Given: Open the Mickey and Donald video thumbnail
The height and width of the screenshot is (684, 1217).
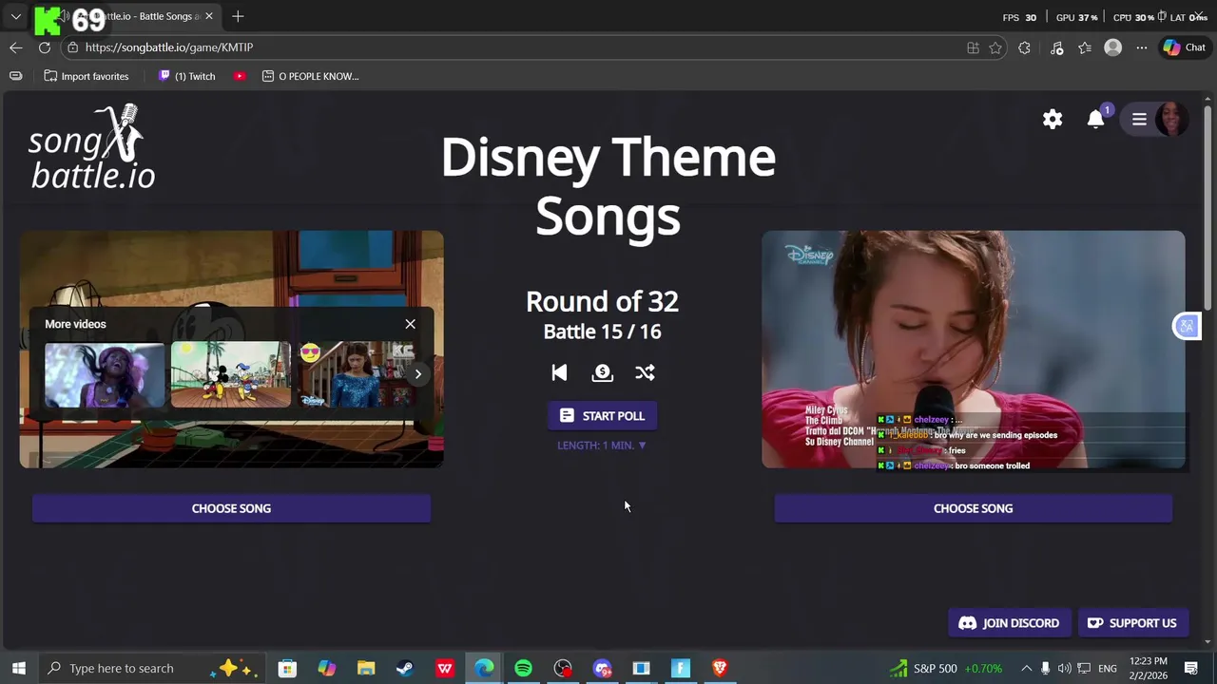Looking at the screenshot, I should [x=231, y=374].
